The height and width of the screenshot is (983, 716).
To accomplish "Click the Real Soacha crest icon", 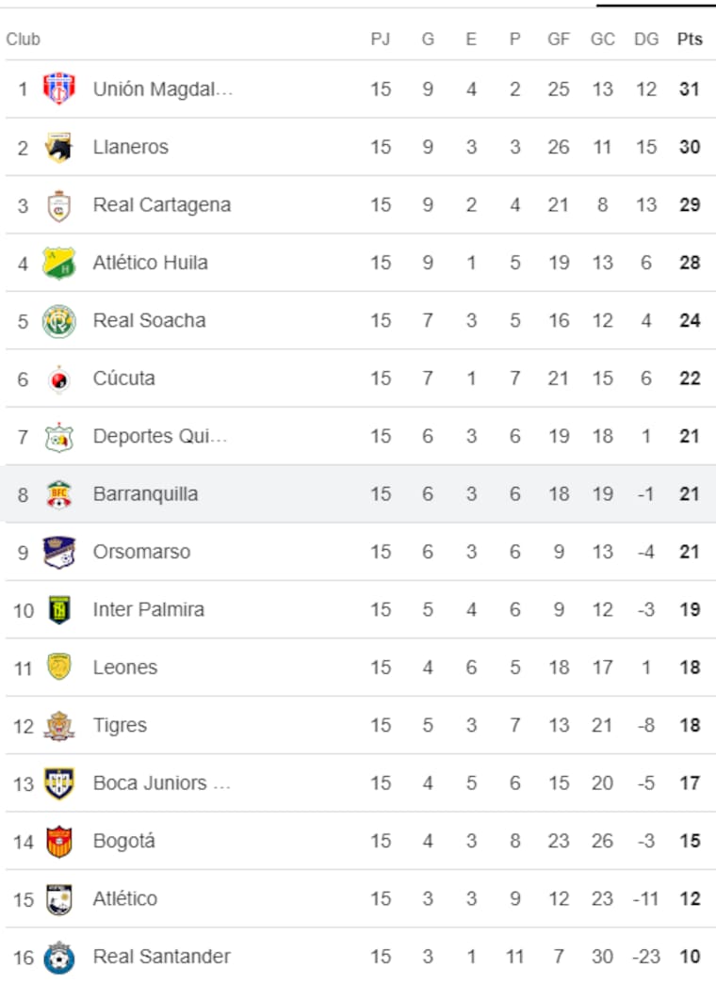I will tap(59, 321).
